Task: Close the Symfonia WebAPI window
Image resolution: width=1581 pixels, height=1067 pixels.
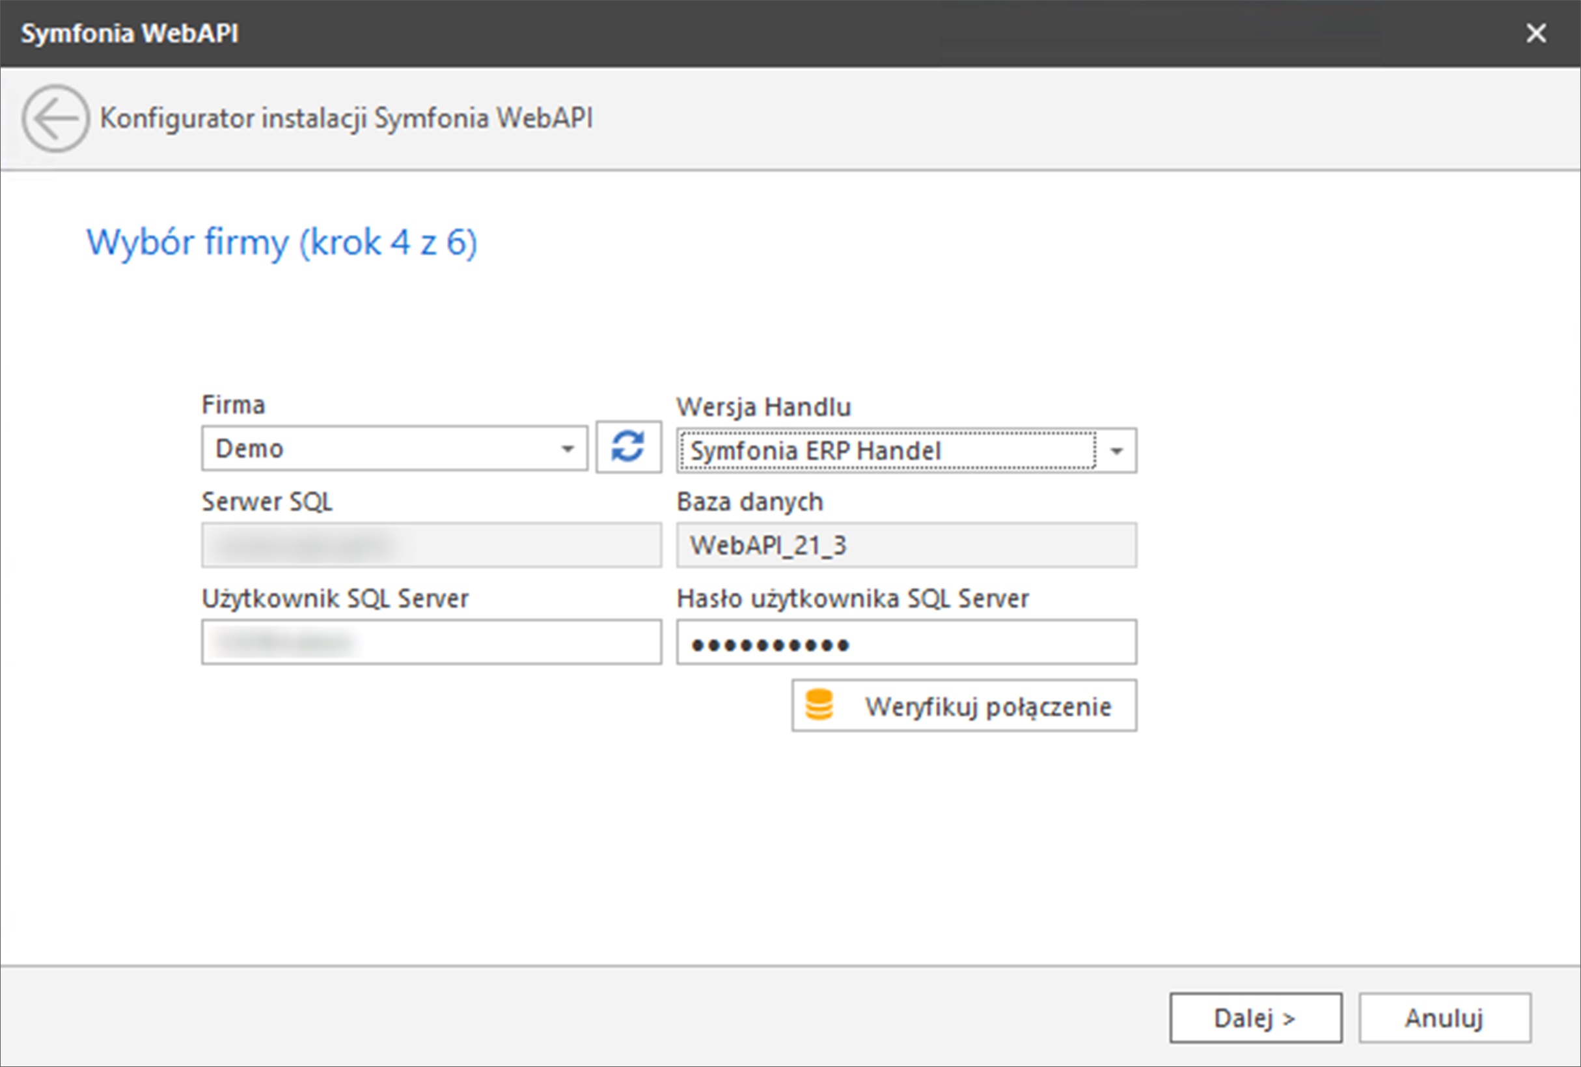Action: click(x=1536, y=33)
